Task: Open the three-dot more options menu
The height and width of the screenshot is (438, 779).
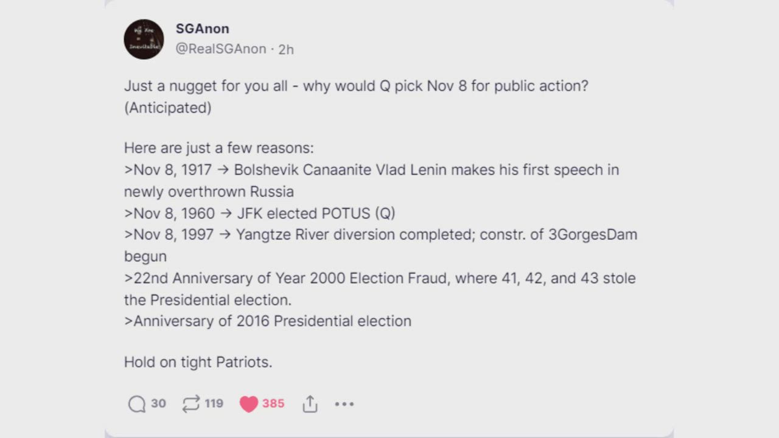Action: [344, 404]
